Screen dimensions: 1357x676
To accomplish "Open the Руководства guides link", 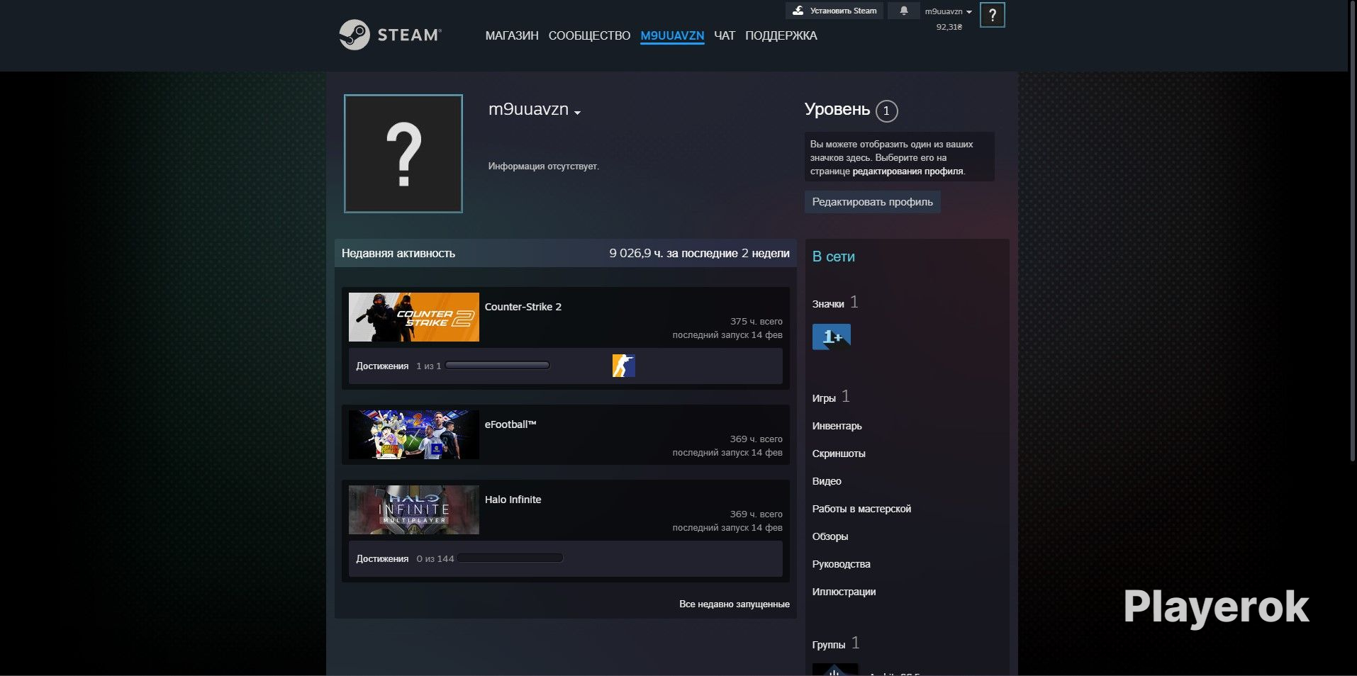I will click(x=842, y=564).
